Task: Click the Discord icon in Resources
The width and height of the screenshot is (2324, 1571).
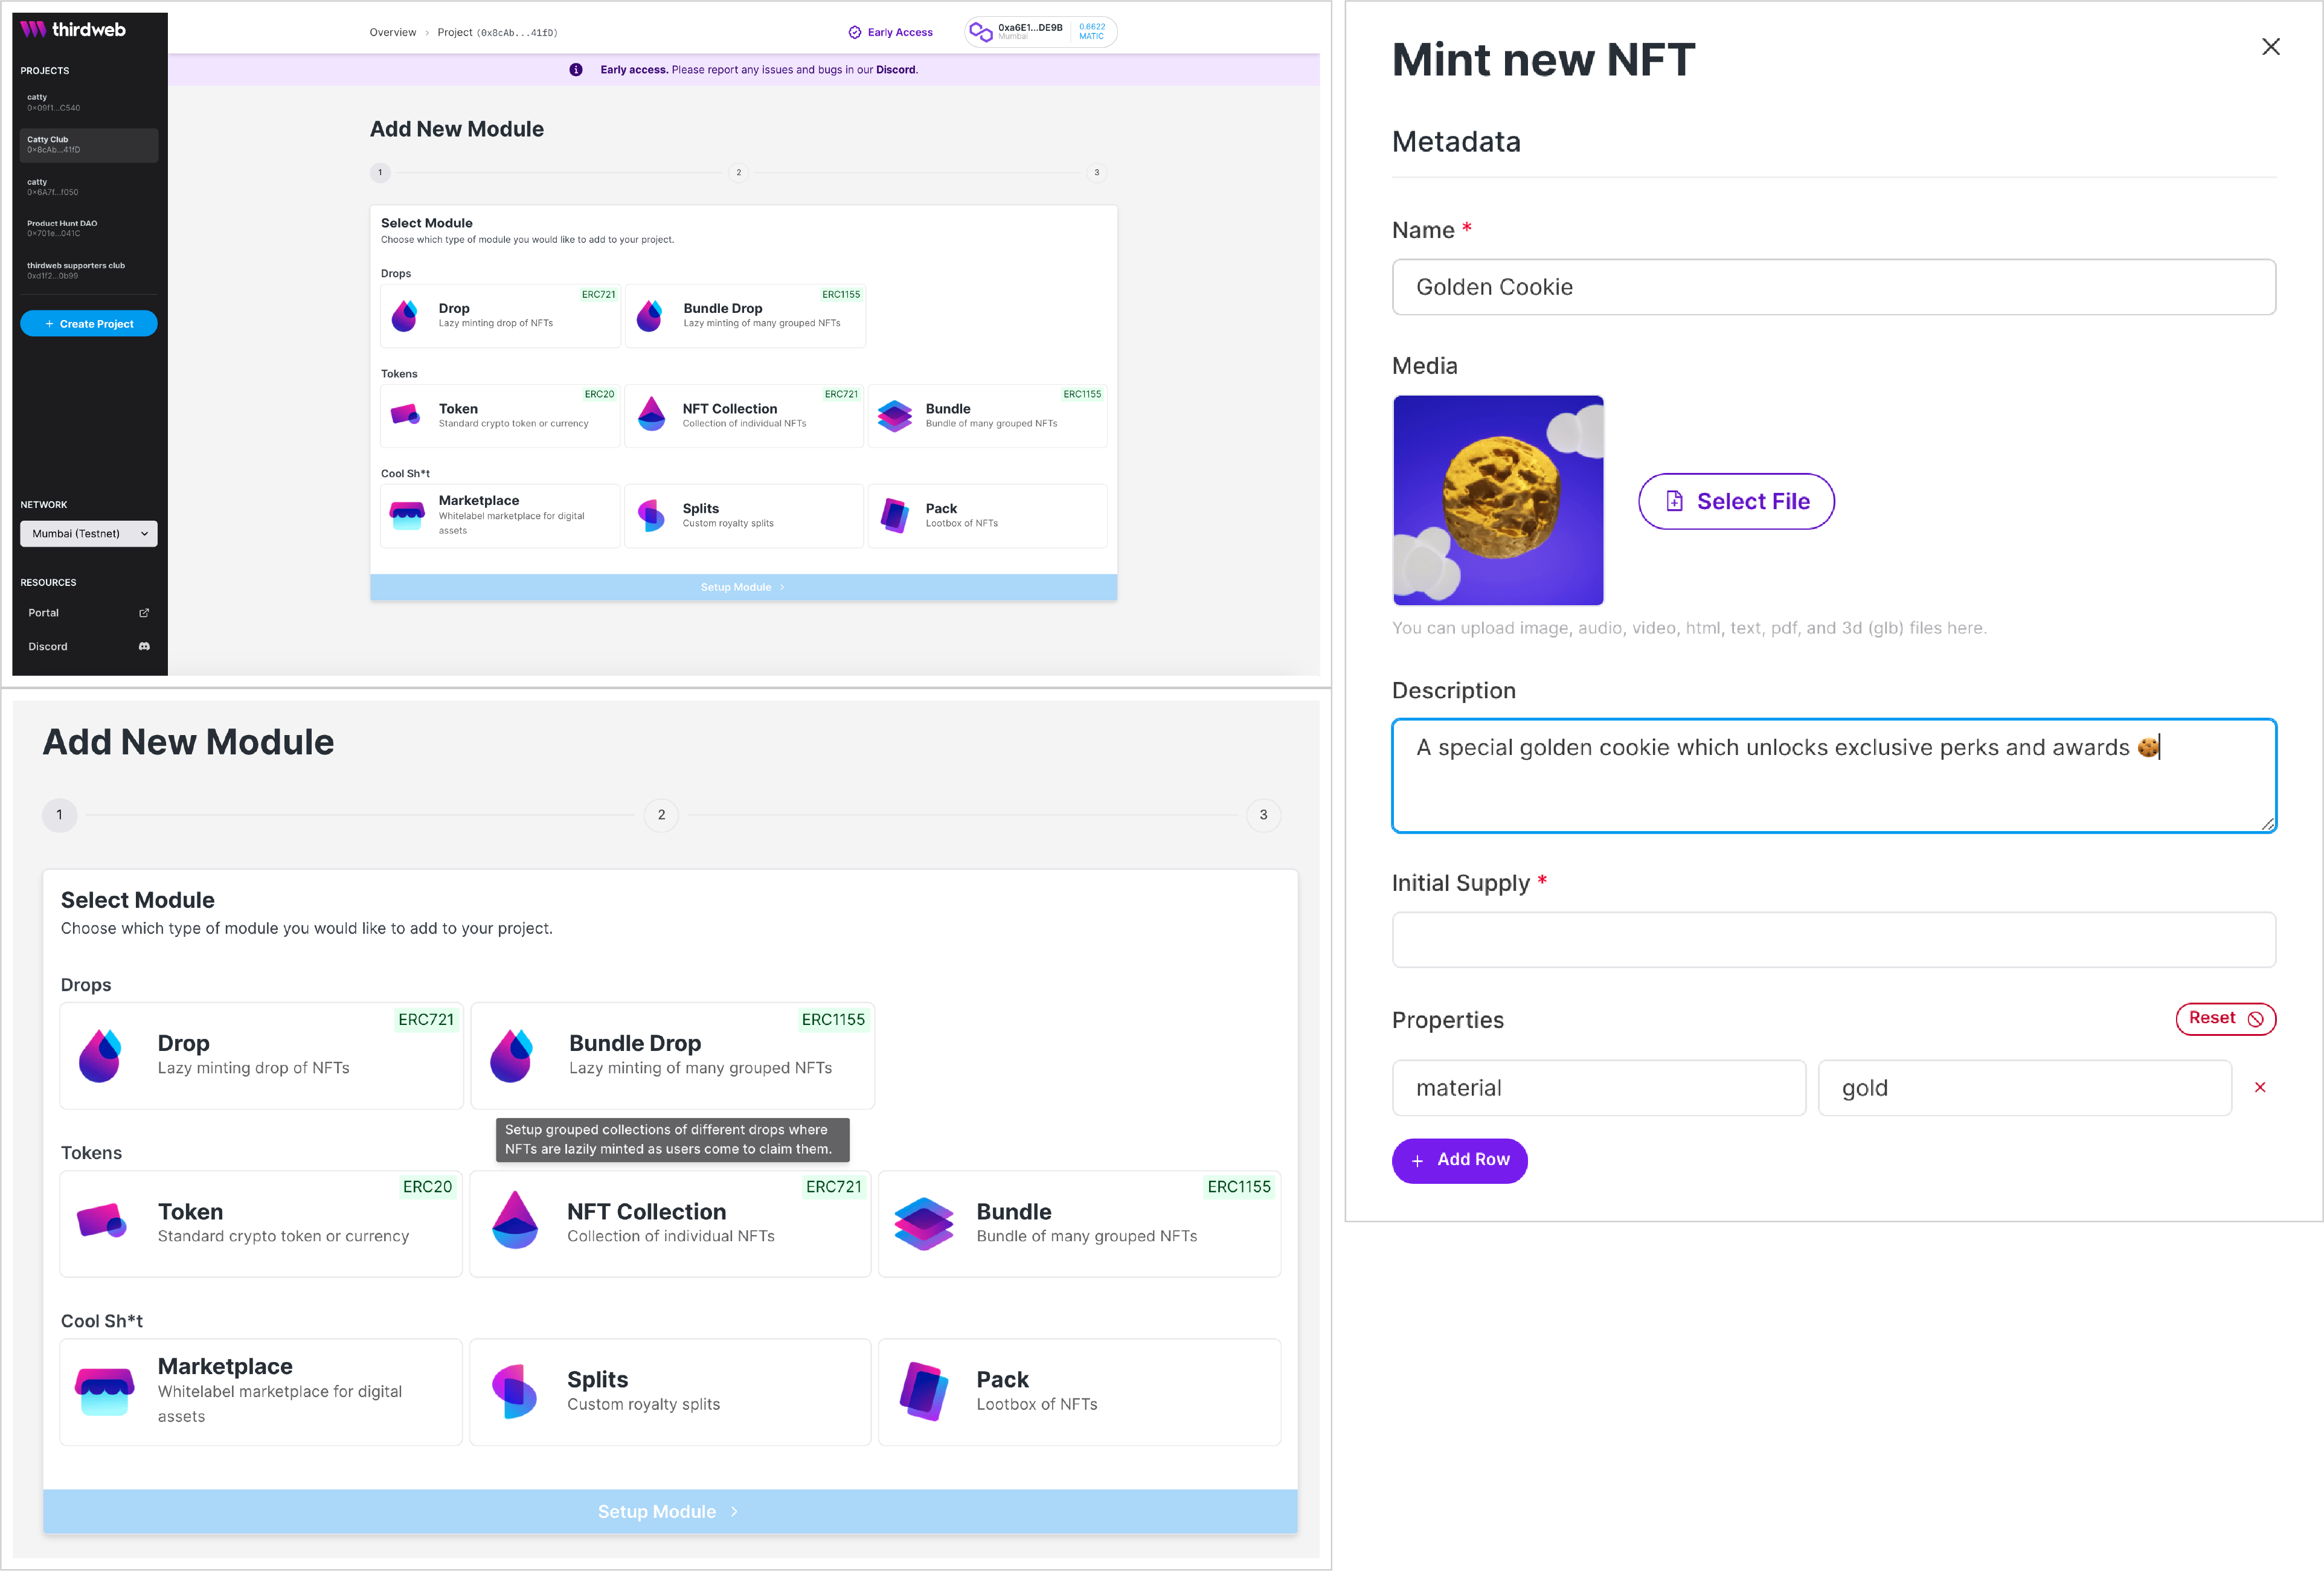Action: coord(144,647)
